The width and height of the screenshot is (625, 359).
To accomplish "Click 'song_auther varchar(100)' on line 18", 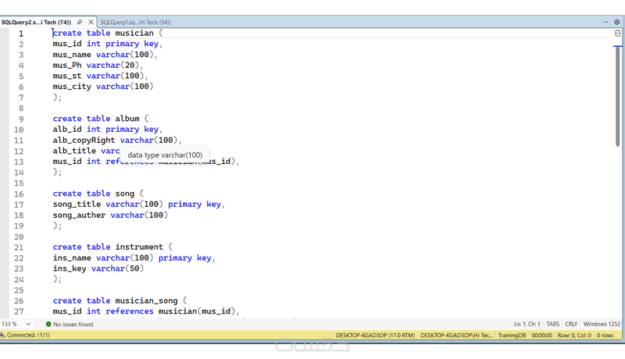I will [x=110, y=215].
